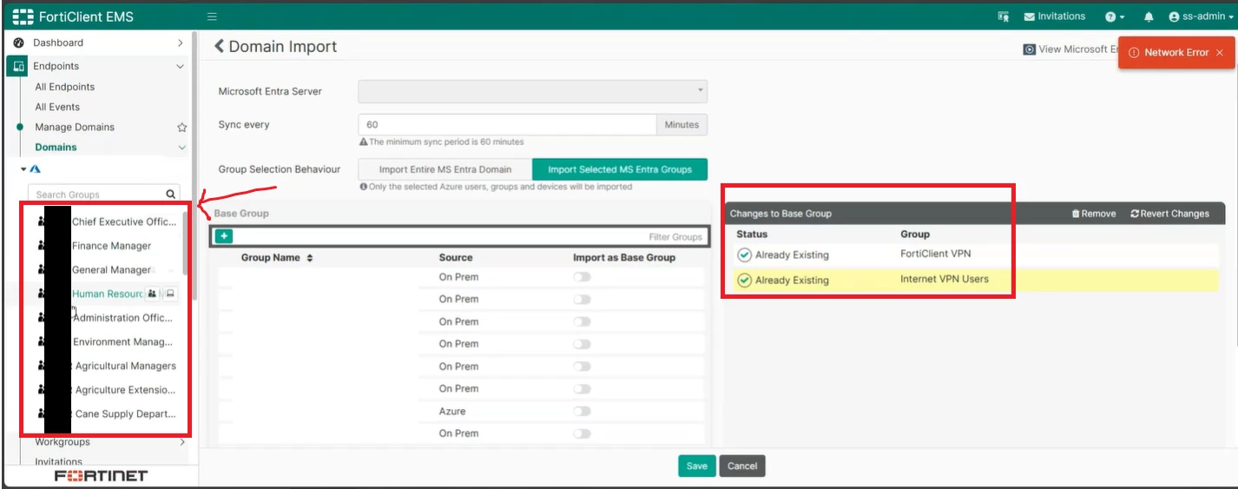Choose Import Selected MS Entra Groups
This screenshot has width=1238, height=489.
620,169
